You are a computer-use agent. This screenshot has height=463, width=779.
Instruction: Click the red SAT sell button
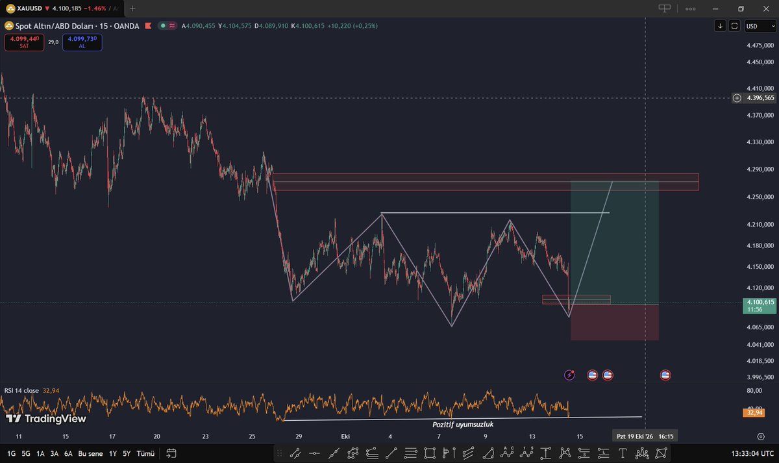click(x=24, y=42)
